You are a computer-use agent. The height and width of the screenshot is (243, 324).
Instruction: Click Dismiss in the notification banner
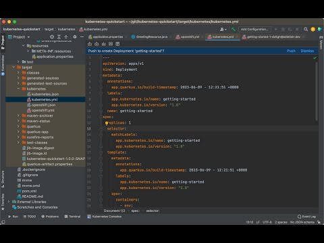(307, 51)
